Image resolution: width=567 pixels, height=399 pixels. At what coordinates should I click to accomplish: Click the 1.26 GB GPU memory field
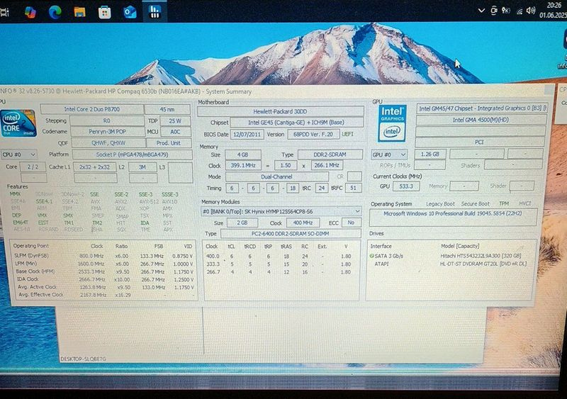click(x=430, y=154)
